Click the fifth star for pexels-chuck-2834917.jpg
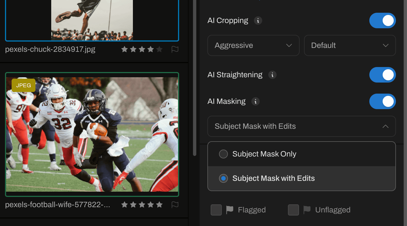 click(x=159, y=49)
